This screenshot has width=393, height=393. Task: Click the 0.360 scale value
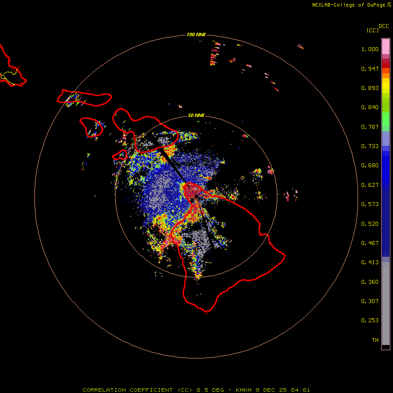click(x=370, y=282)
